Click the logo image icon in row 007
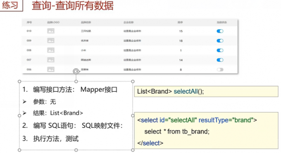The height and width of the screenshot is (153, 281). coord(51,60)
